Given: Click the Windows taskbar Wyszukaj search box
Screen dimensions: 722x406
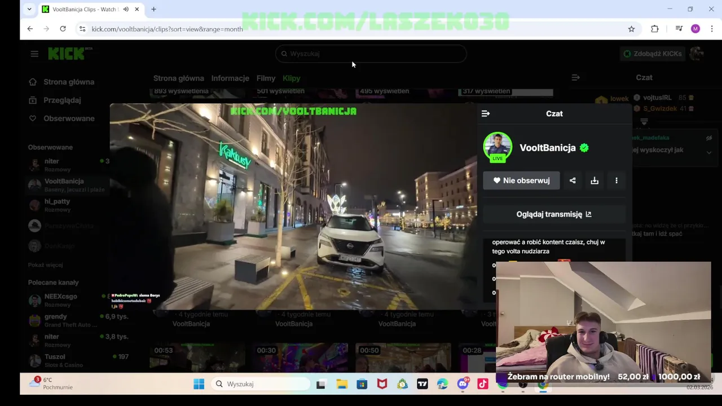Looking at the screenshot, I should [x=261, y=384].
